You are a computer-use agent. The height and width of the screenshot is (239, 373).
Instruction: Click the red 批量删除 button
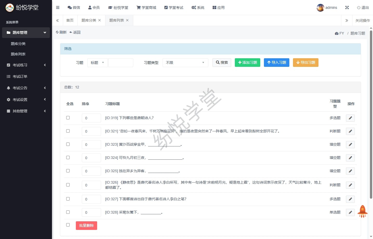(x=86, y=225)
